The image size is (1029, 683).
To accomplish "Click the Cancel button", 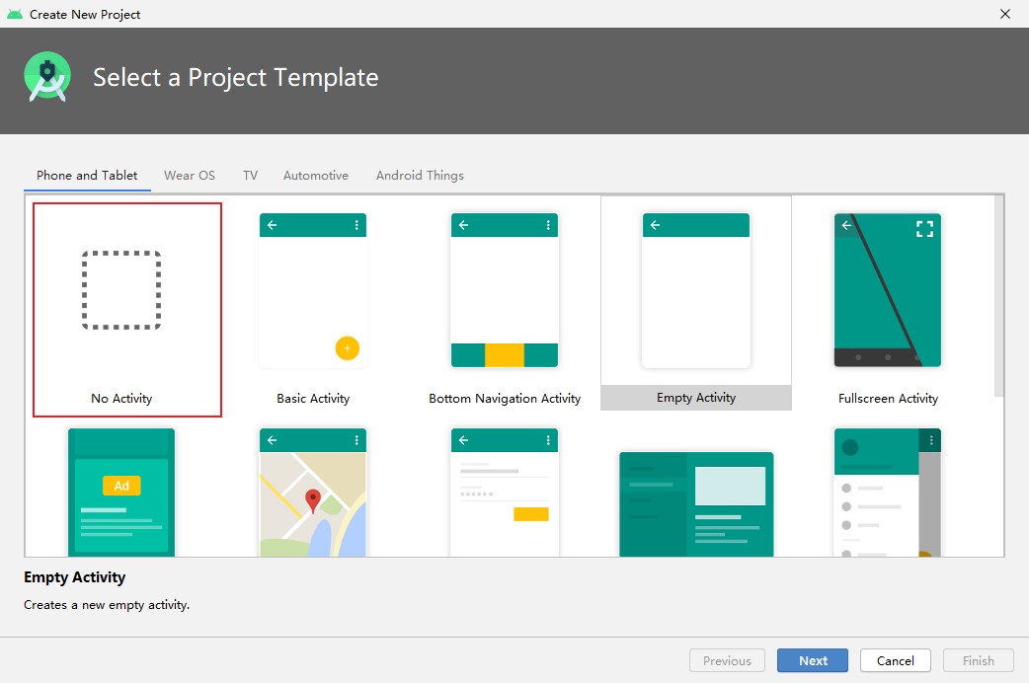I will 895,660.
